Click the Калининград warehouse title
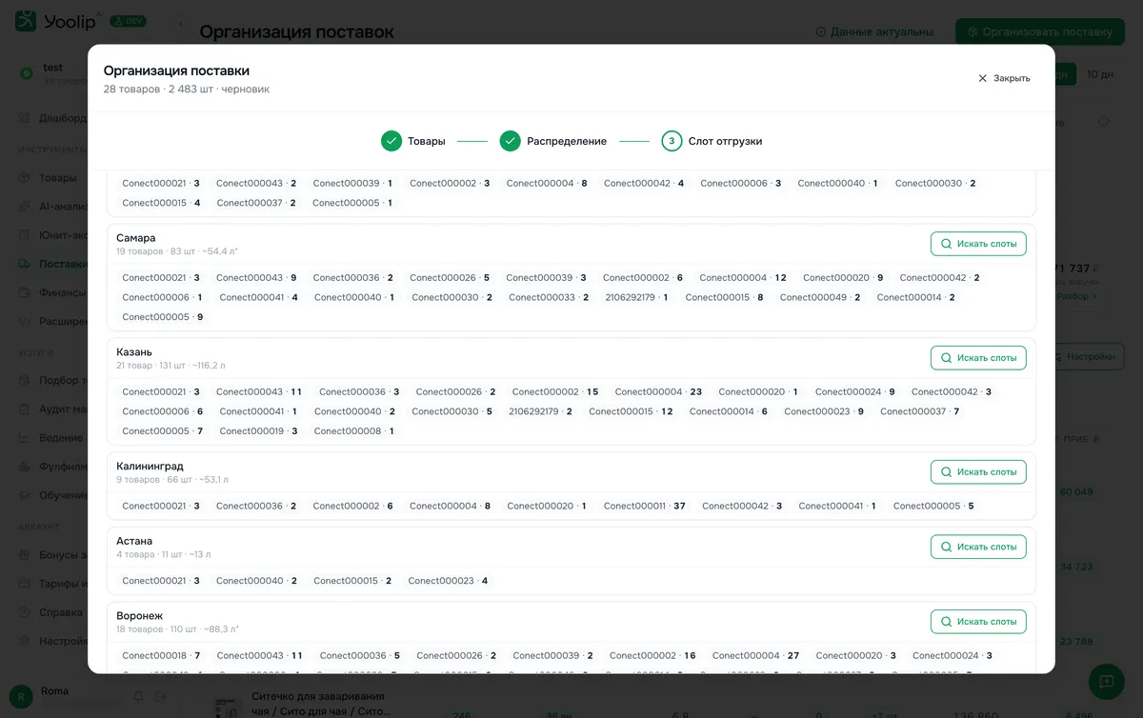1143x718 pixels. (150, 467)
